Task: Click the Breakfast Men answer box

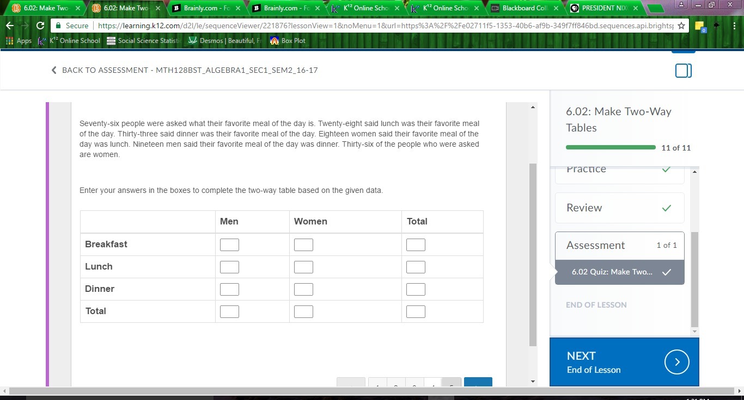Action: 229,245
